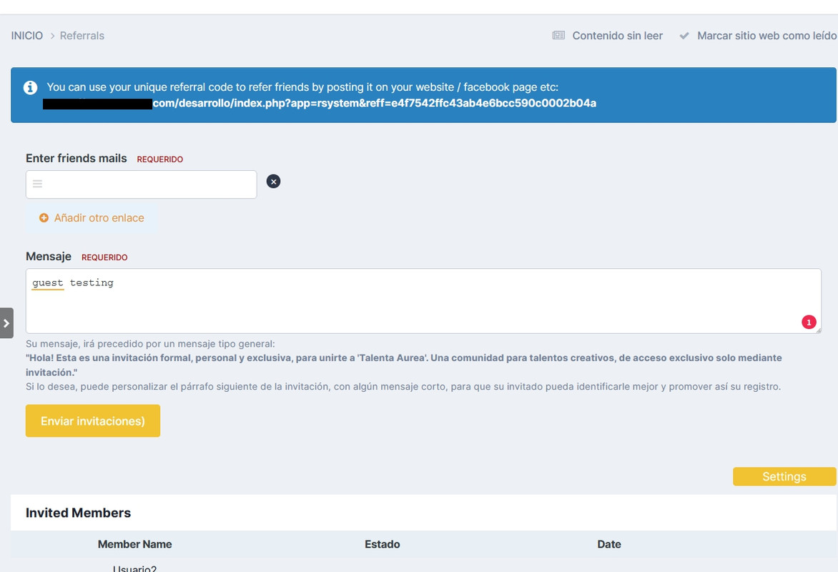Open the Referrals breadcrumb

tap(82, 36)
